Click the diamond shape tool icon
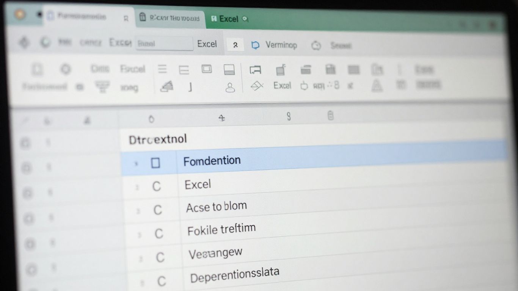The width and height of the screenshot is (518, 291). click(x=257, y=86)
